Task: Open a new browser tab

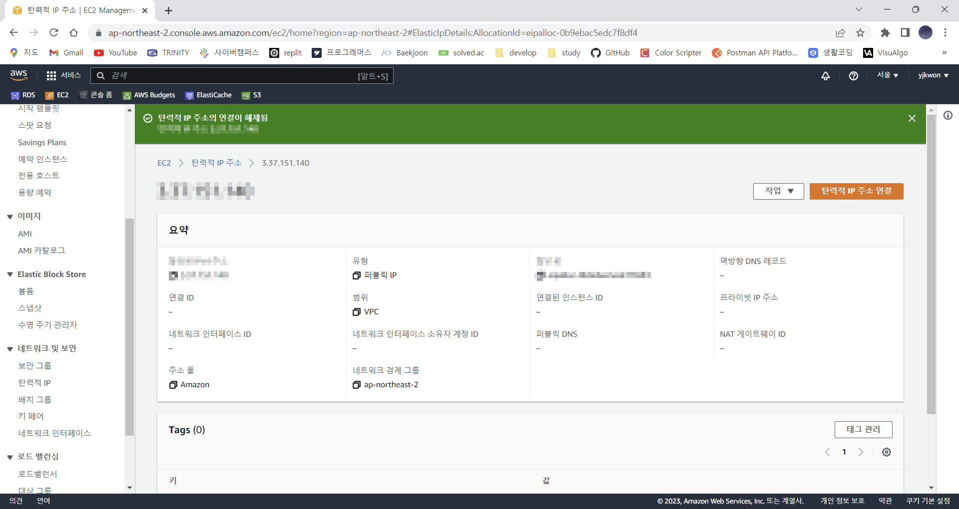Action: 169,10
